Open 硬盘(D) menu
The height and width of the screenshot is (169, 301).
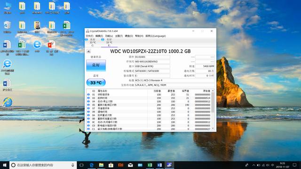pyautogui.click(x=129, y=36)
